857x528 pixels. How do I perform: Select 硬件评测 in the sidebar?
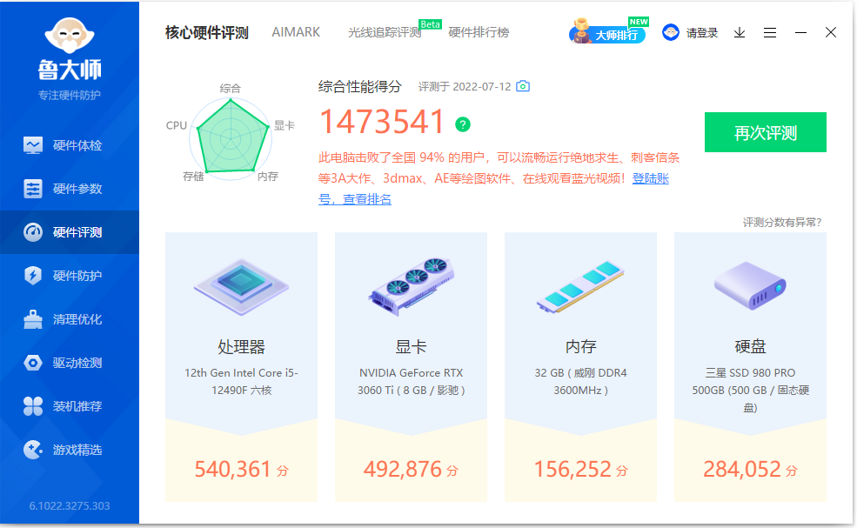coord(70,232)
